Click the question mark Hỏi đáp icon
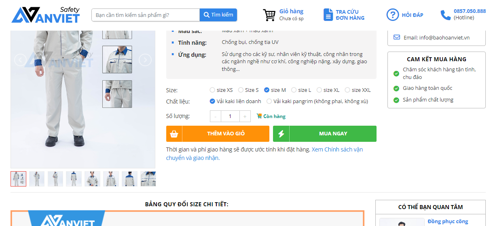 coord(392,15)
